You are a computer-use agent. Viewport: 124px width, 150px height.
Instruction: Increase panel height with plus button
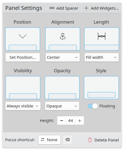pos(80,121)
